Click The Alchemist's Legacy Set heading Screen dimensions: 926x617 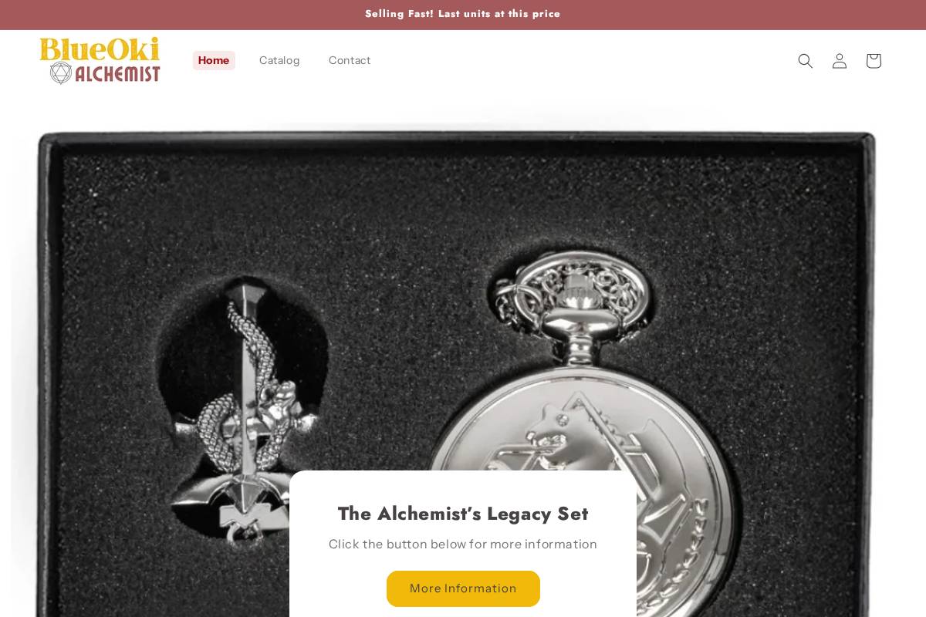463,514
